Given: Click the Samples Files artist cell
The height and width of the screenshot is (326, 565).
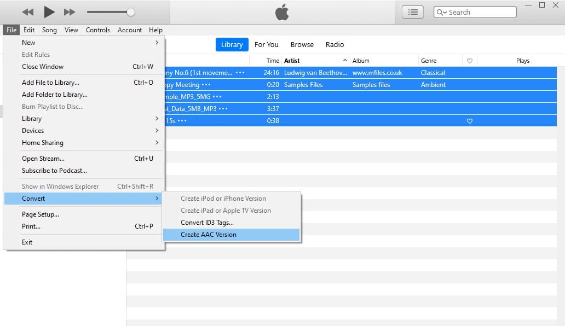Looking at the screenshot, I should point(303,85).
